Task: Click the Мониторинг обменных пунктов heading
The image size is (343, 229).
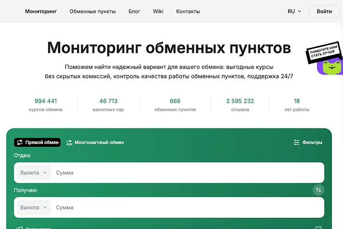Action: pos(169,48)
